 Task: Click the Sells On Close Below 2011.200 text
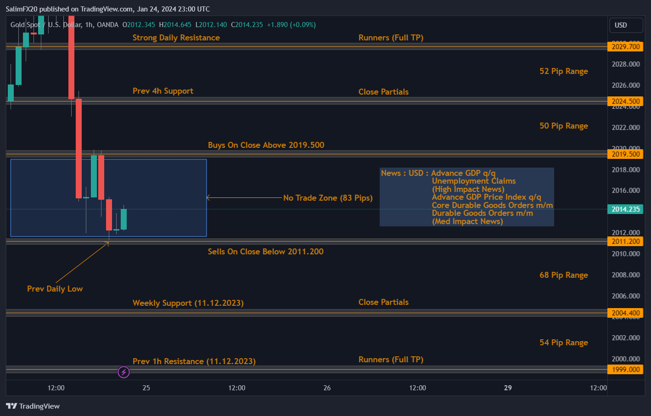(x=265, y=252)
